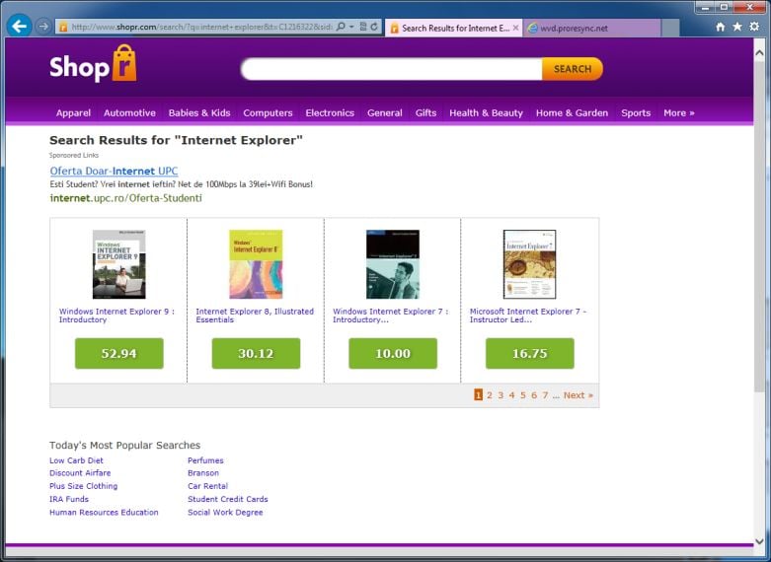Open Windows Internet Explorer 7 : Introductory link
The height and width of the screenshot is (562, 771).
click(390, 316)
